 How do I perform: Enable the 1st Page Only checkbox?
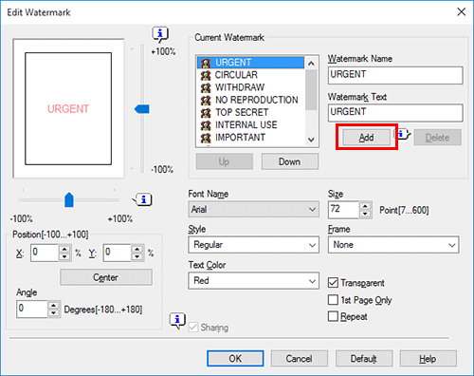[333, 299]
